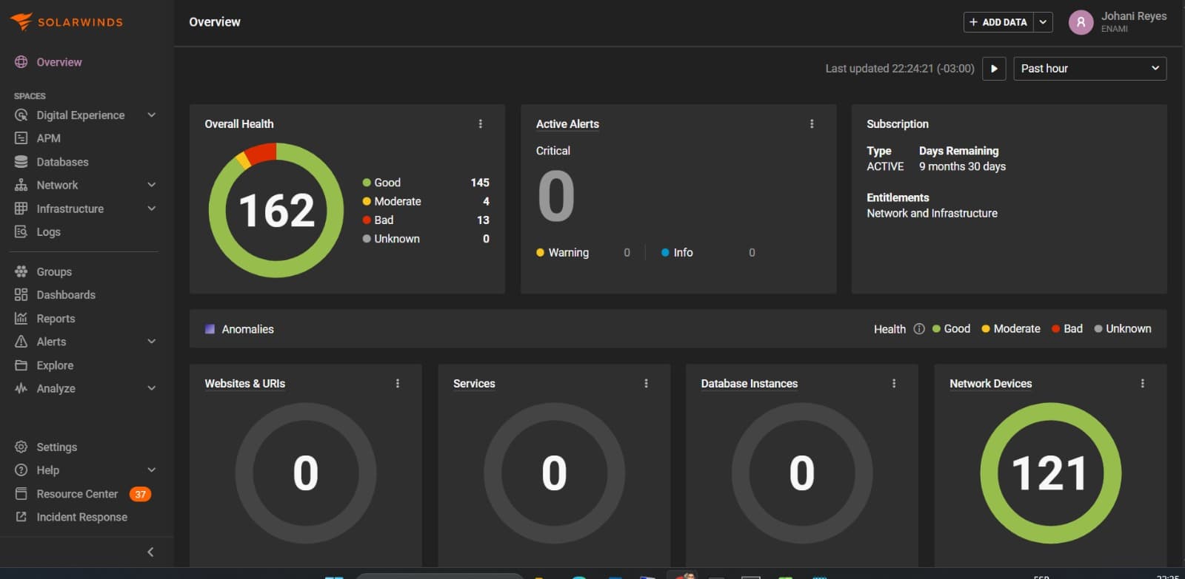The width and height of the screenshot is (1185, 579).
Task: Go to APM in sidebar
Action: [49, 138]
